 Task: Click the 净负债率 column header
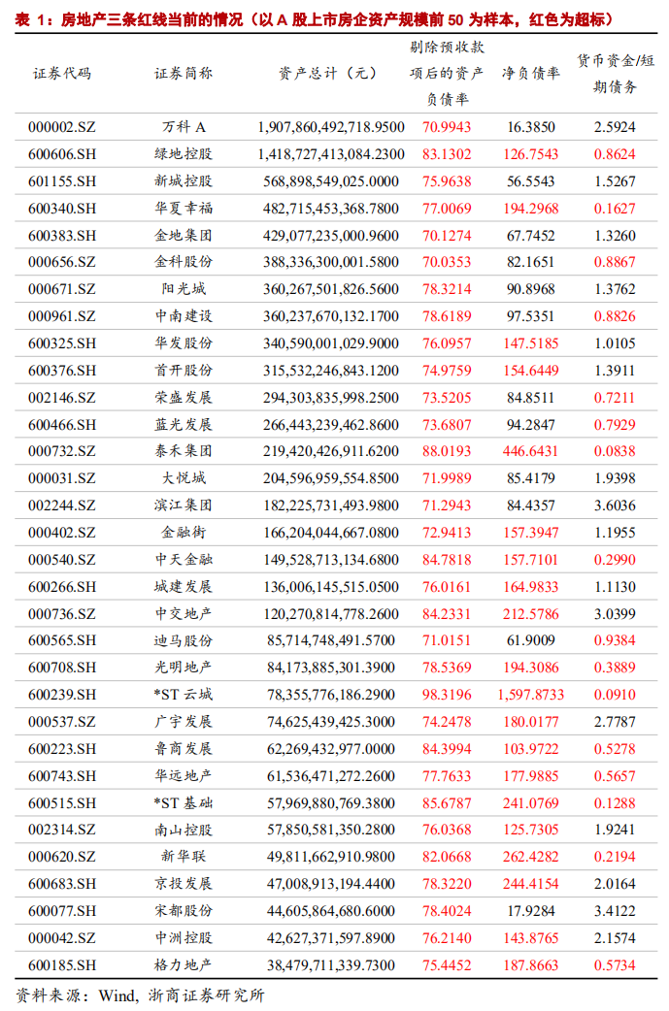(x=531, y=74)
